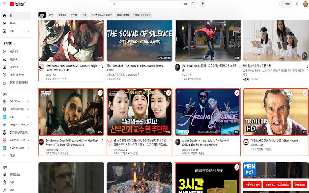Image resolution: width=309 pixels, height=193 pixels.
Task: Open options menu for MC스나이퍼 popping video
Action: coord(239,66)
